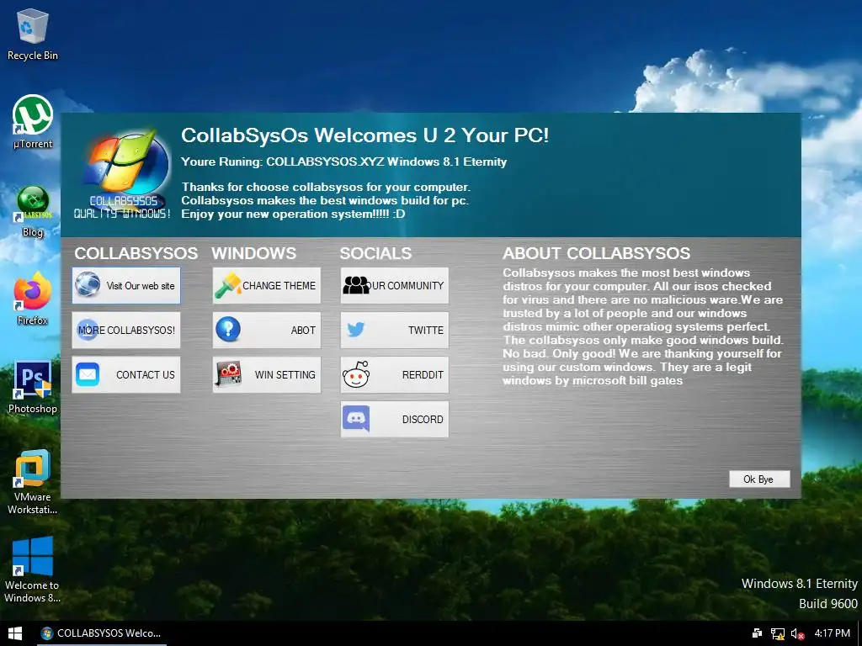Viewport: 862px width, 646px height.
Task: Open Welcome to Windows 8 shortcut
Action: click(33, 569)
